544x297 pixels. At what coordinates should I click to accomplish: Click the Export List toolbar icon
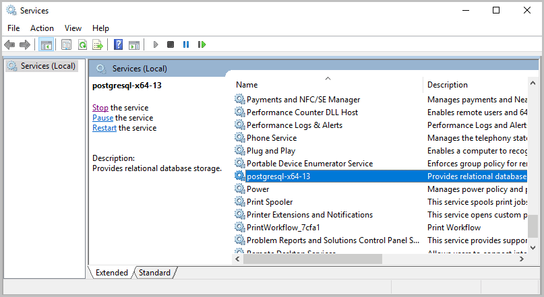pos(98,44)
